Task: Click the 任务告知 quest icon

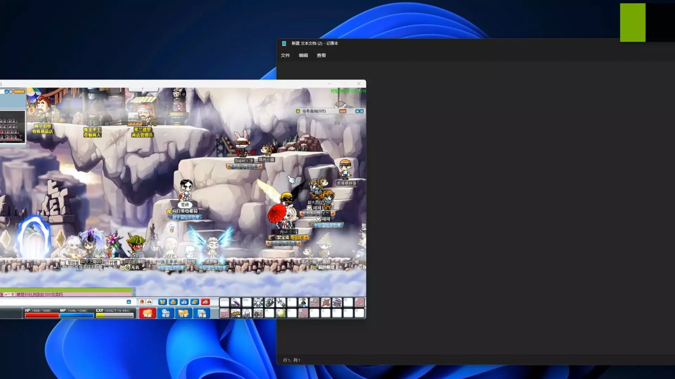Action: coord(298,111)
